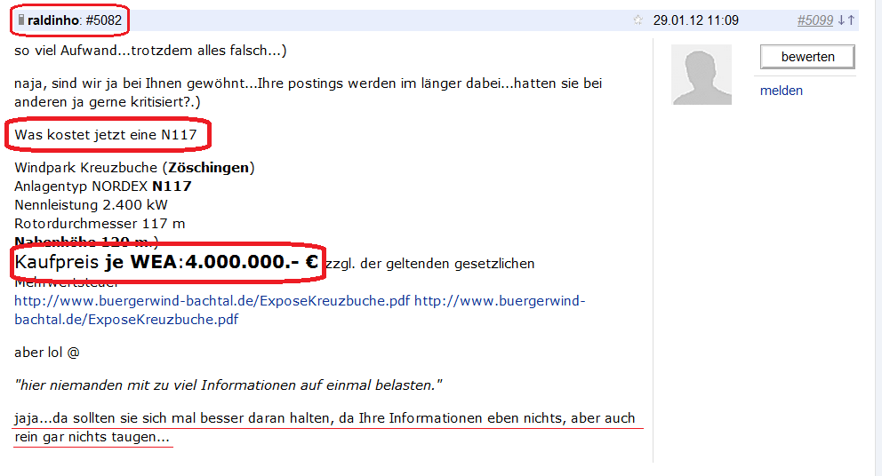882x476 pixels.
Task: Open the first ExposeKreuzbuche.pdf link
Action: [x=212, y=301]
